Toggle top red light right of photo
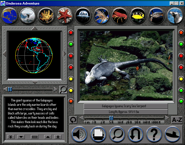This screenshot has height=145, width=185. click(x=181, y=32)
